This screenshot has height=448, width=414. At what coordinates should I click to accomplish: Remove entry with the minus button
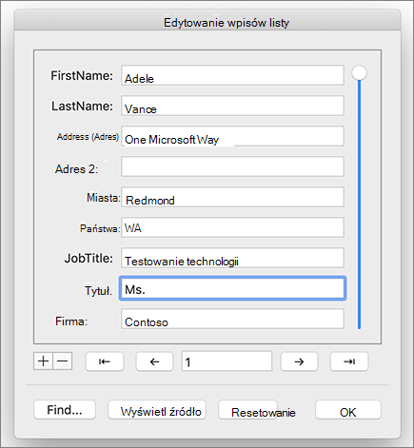tap(63, 361)
